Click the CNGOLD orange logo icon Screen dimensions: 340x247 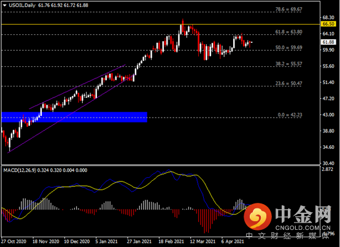[257, 217]
